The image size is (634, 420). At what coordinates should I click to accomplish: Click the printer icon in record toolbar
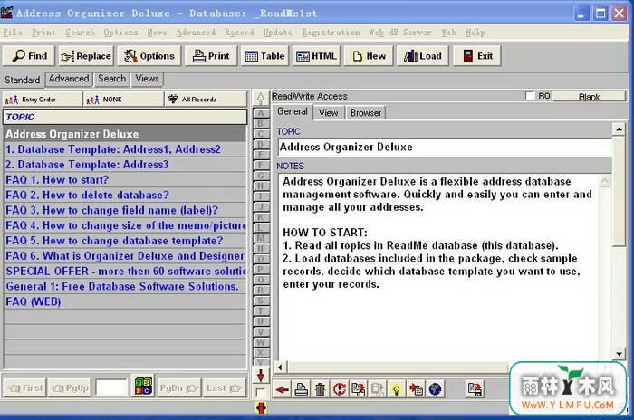[x=301, y=390]
